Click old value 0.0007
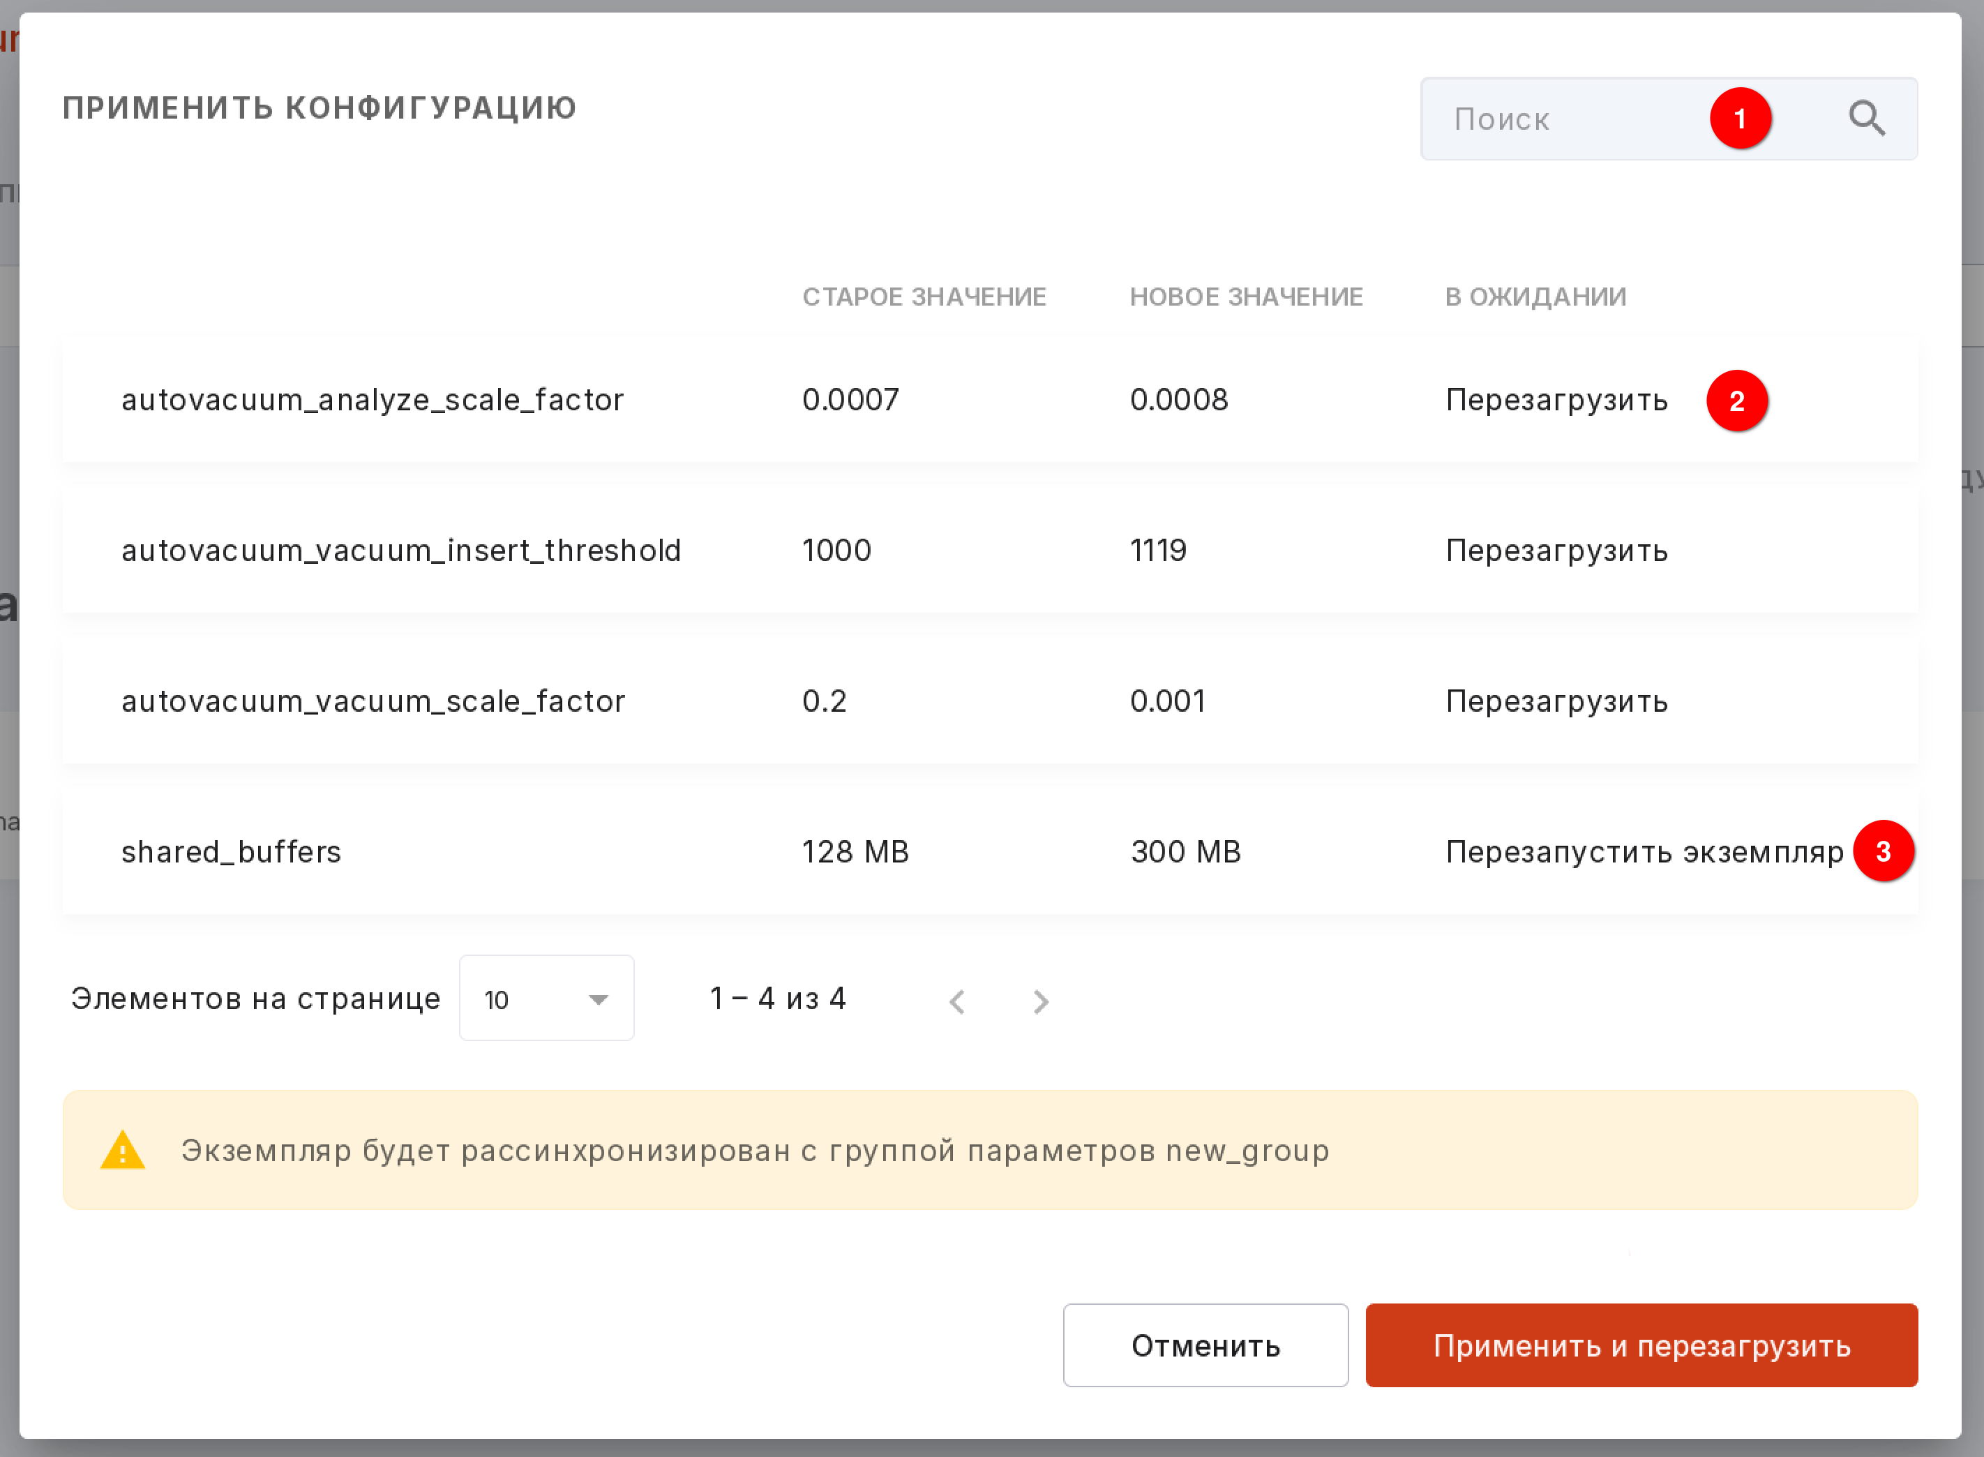The image size is (1984, 1457). coord(850,400)
